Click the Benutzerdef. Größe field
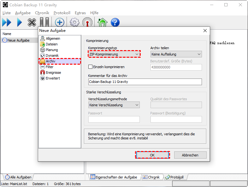248x187 pixels. (176, 67)
